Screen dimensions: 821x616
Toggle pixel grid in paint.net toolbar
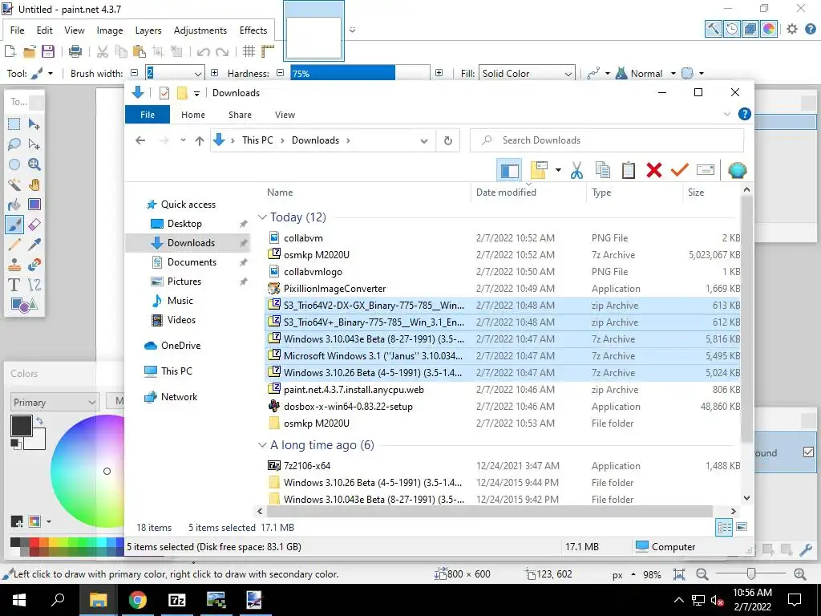pos(249,51)
